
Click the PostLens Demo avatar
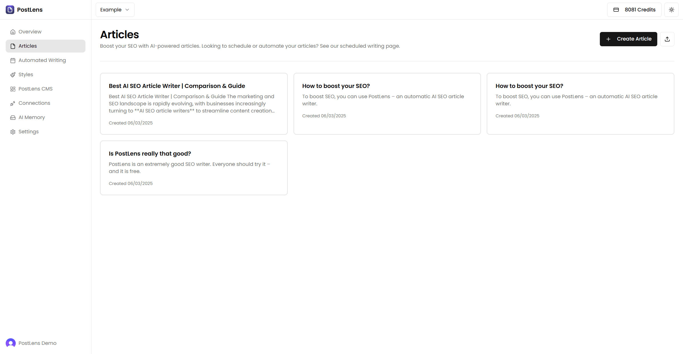(x=11, y=343)
